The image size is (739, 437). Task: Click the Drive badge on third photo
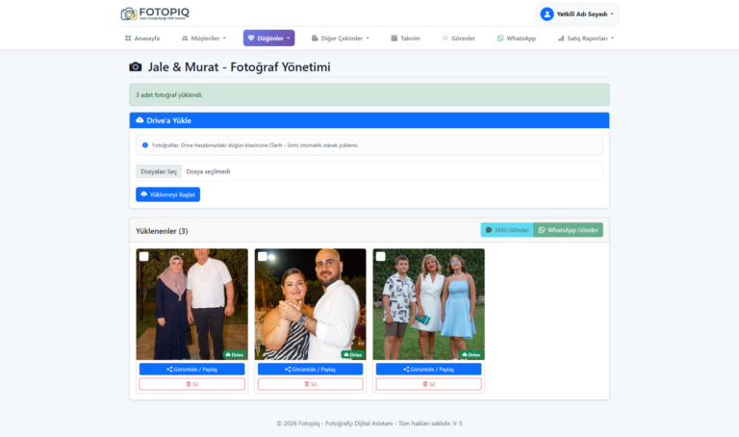point(471,354)
